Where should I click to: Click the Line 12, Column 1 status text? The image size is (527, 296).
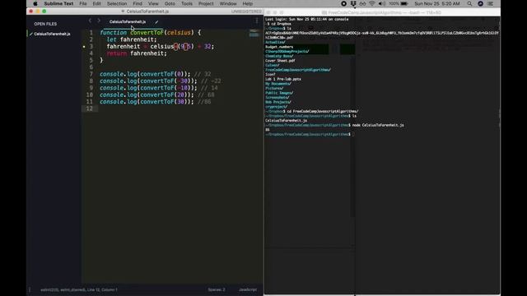102,289
